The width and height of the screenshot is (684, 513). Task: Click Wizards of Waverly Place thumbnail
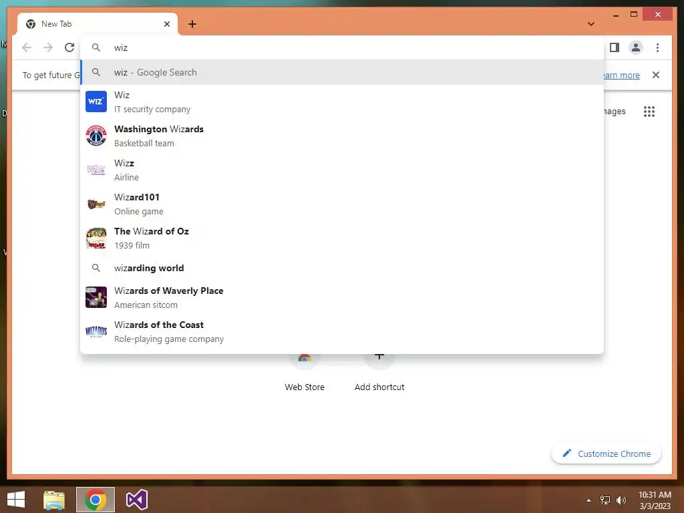(x=96, y=297)
